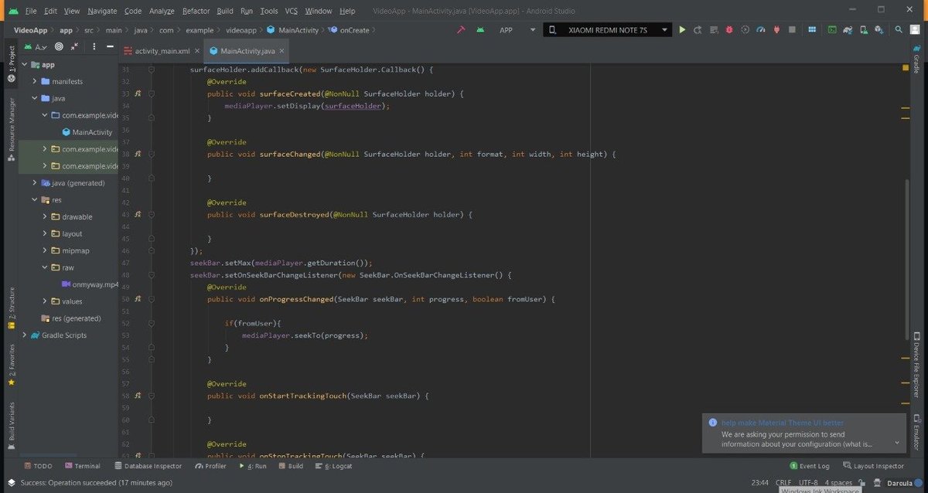
Task: Open the Android view selector dropdown
Action: 36,46
